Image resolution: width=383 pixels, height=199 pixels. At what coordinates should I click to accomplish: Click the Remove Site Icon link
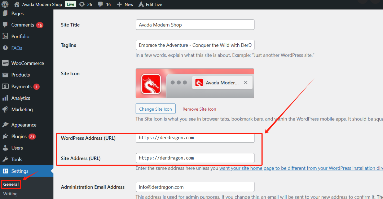(199, 109)
